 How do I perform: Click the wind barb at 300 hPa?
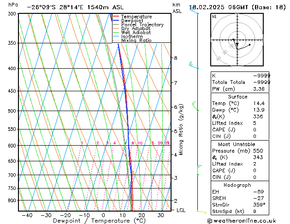coord(194,10)
